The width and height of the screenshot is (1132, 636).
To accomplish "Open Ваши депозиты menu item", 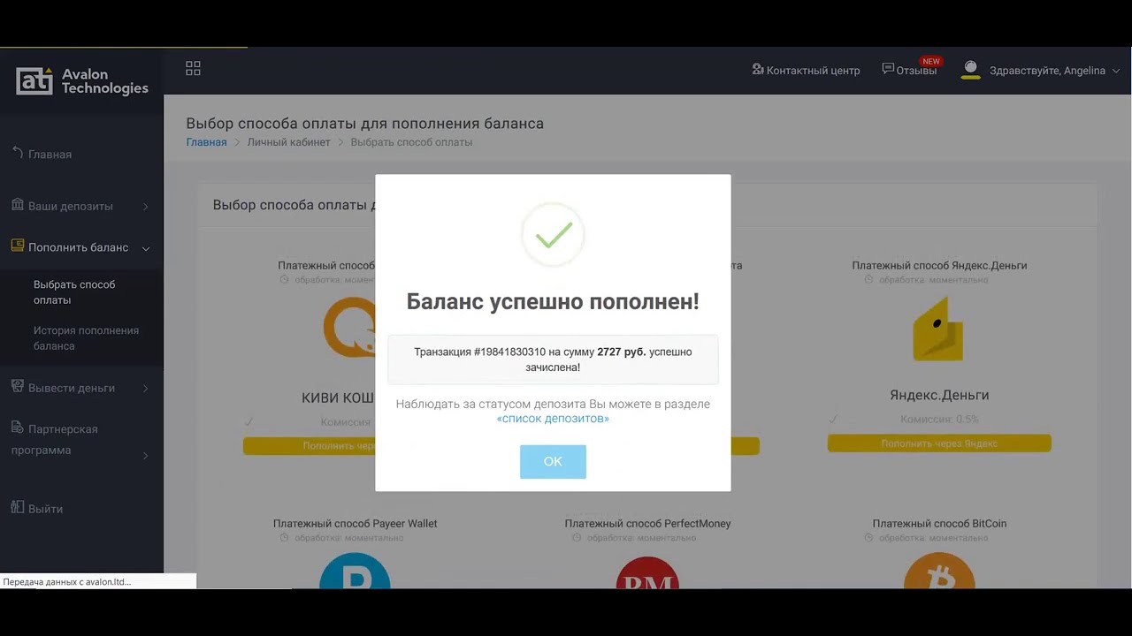I will tap(71, 206).
